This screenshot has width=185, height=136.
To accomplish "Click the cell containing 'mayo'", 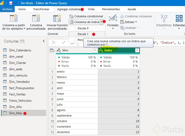I will (77, 94).
